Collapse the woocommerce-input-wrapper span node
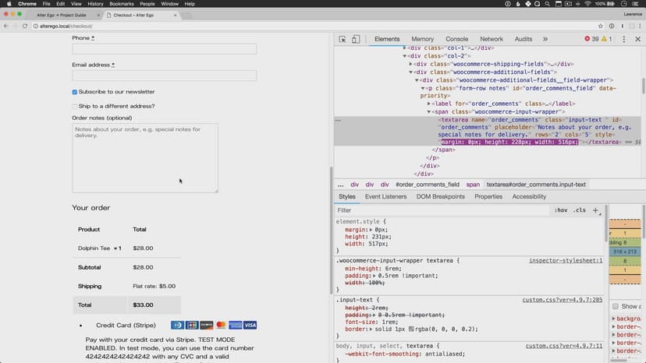 [x=428, y=112]
